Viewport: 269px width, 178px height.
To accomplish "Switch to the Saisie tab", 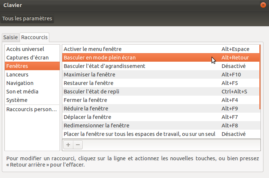I will pos(10,37).
